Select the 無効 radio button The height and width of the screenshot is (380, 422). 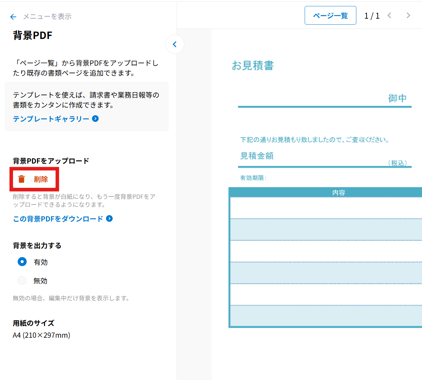tap(22, 280)
